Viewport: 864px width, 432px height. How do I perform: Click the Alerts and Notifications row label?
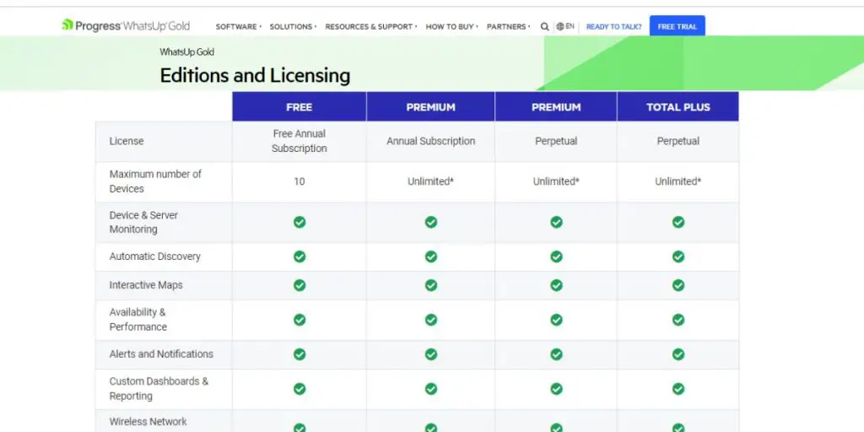[x=161, y=354]
